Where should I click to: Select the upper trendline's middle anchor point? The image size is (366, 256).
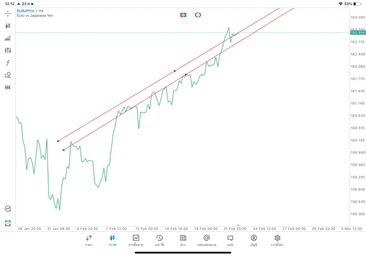click(x=175, y=71)
